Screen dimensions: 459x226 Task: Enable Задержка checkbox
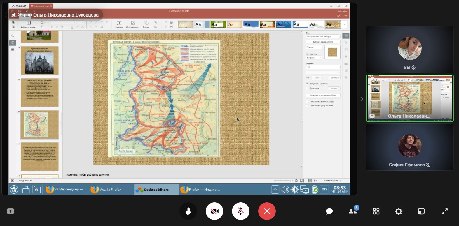point(307,88)
